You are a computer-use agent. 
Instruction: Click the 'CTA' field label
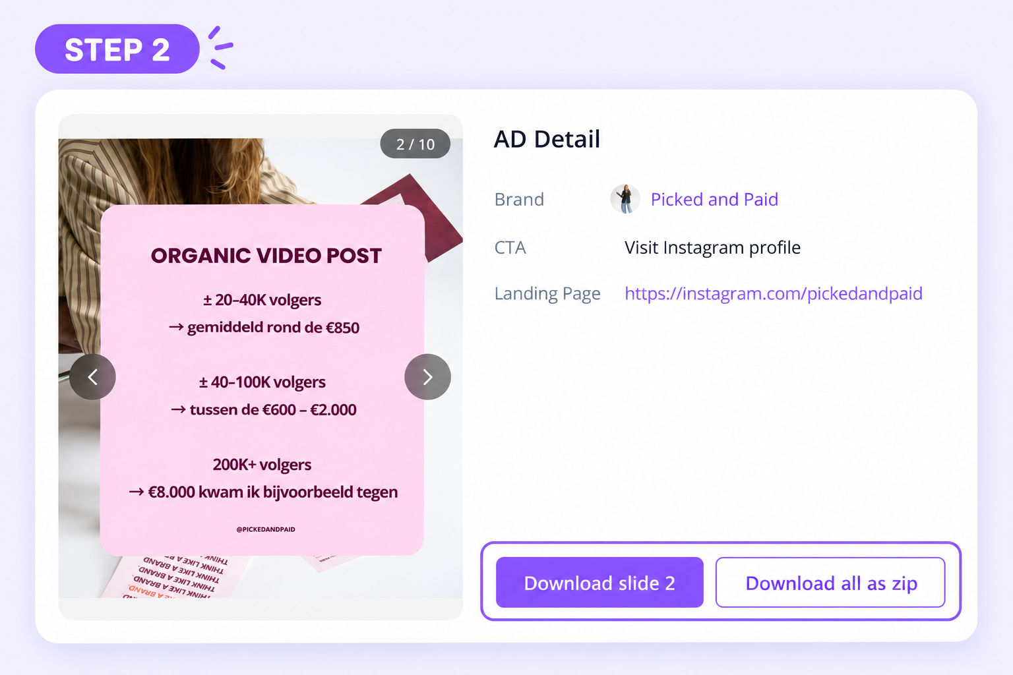510,248
